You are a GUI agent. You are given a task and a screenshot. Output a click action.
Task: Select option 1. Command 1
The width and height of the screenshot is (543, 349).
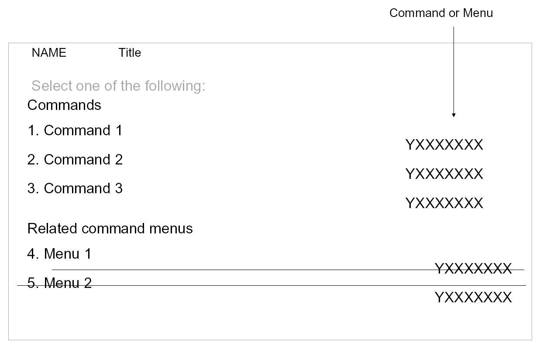tap(75, 130)
